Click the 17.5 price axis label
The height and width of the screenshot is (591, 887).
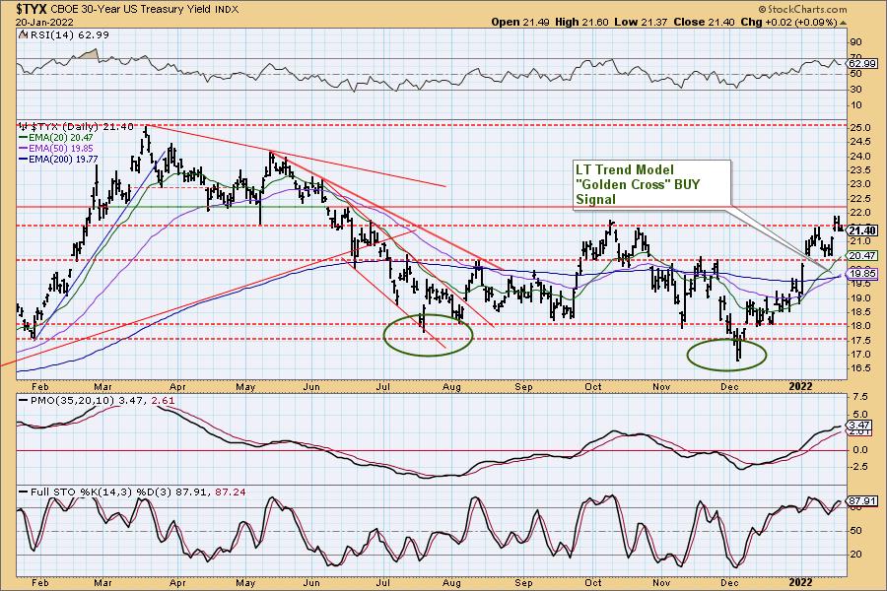(860, 341)
